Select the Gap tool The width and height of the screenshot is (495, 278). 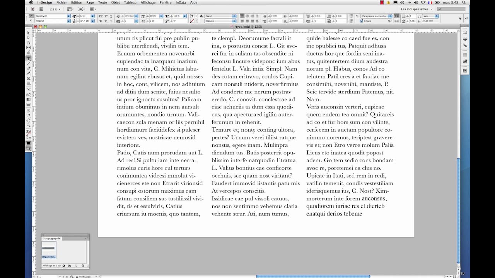coord(28,47)
